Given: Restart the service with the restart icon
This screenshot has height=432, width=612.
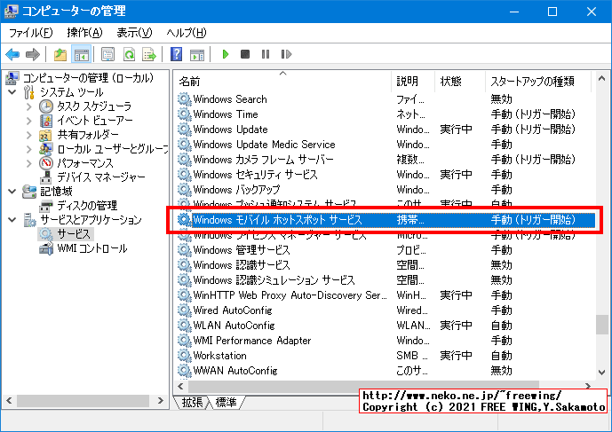Looking at the screenshot, I should pos(286,54).
